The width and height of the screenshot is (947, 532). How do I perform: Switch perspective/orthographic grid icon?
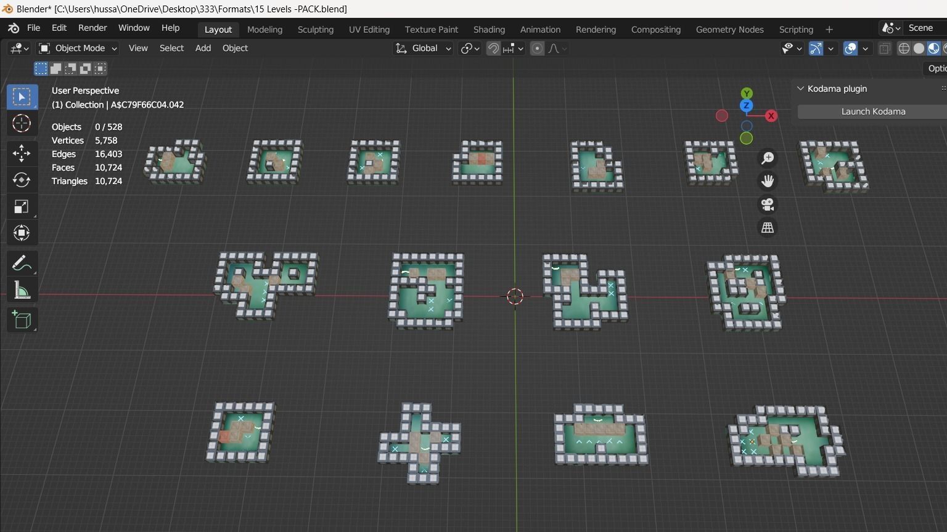pos(768,228)
